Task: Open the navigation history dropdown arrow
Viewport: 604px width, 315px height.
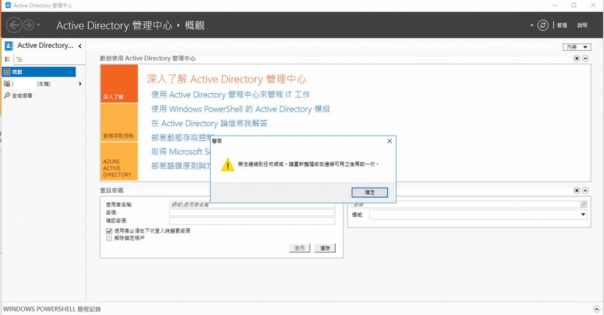Action: (x=38, y=25)
